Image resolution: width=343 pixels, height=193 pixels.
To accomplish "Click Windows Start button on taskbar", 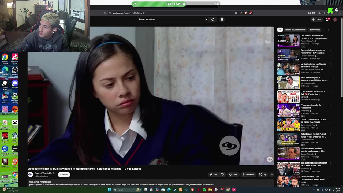I will 109,190.
